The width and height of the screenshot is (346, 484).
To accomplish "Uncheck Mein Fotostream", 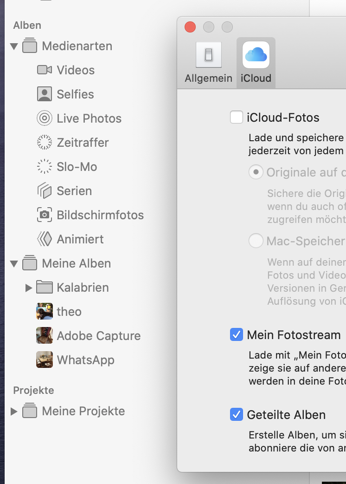I will [237, 335].
